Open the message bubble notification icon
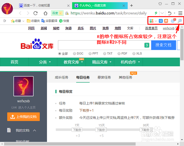 pyautogui.click(x=173, y=21)
